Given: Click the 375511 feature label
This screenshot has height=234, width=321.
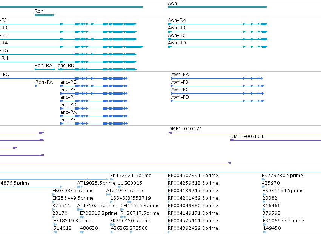Looking at the screenshot, I should [61, 206].
